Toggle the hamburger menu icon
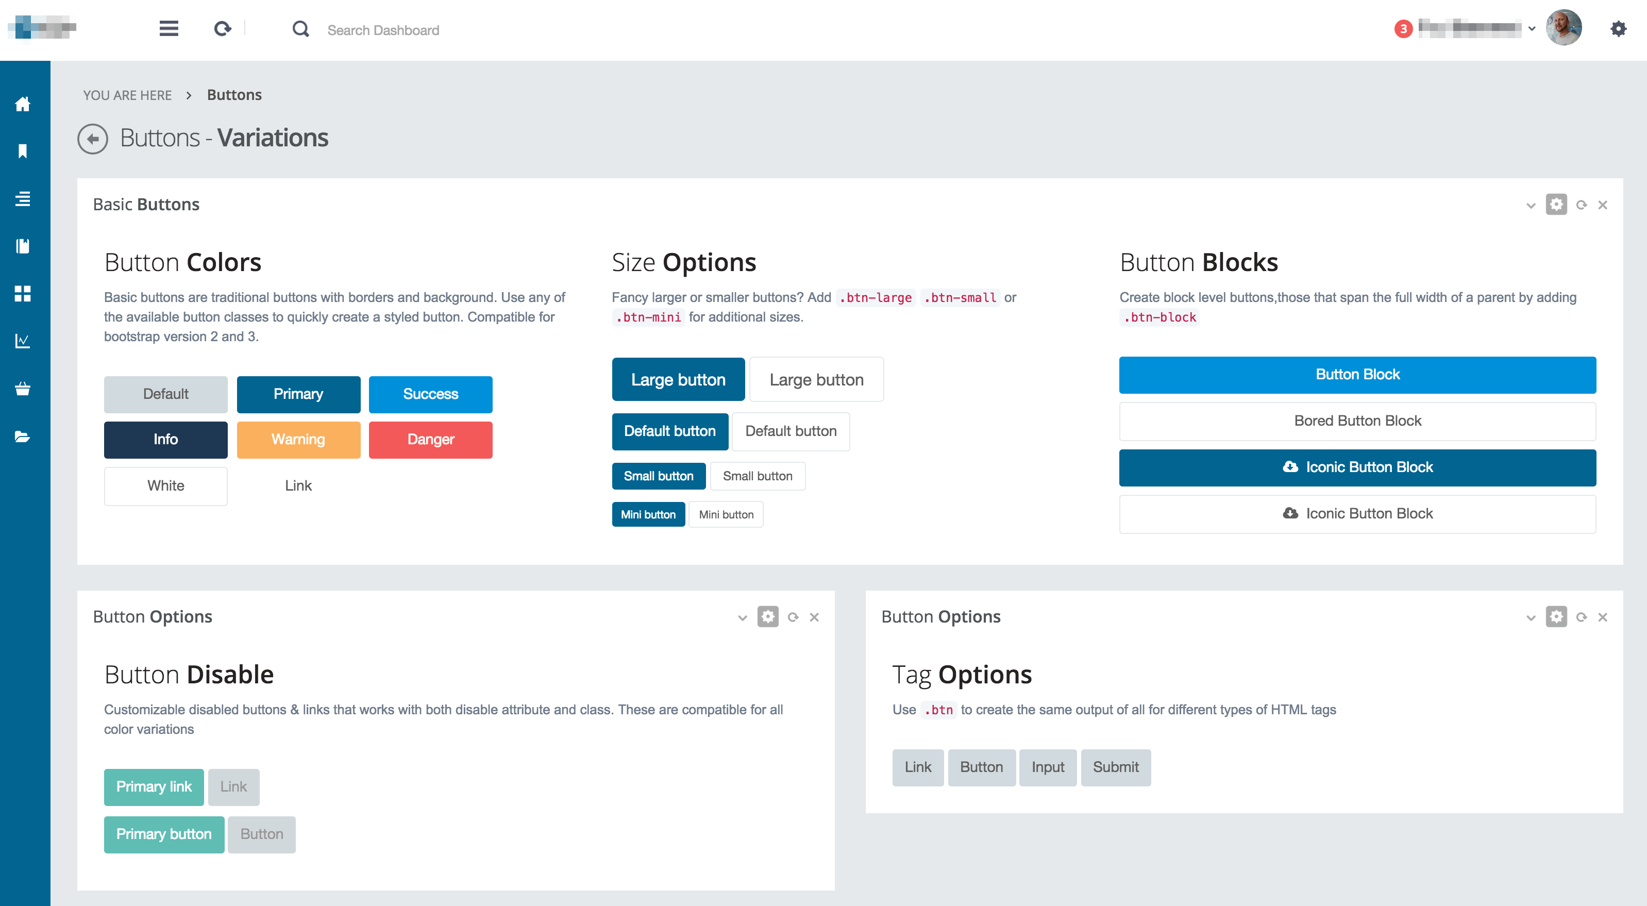Image resolution: width=1647 pixels, height=906 pixels. pos(169,29)
